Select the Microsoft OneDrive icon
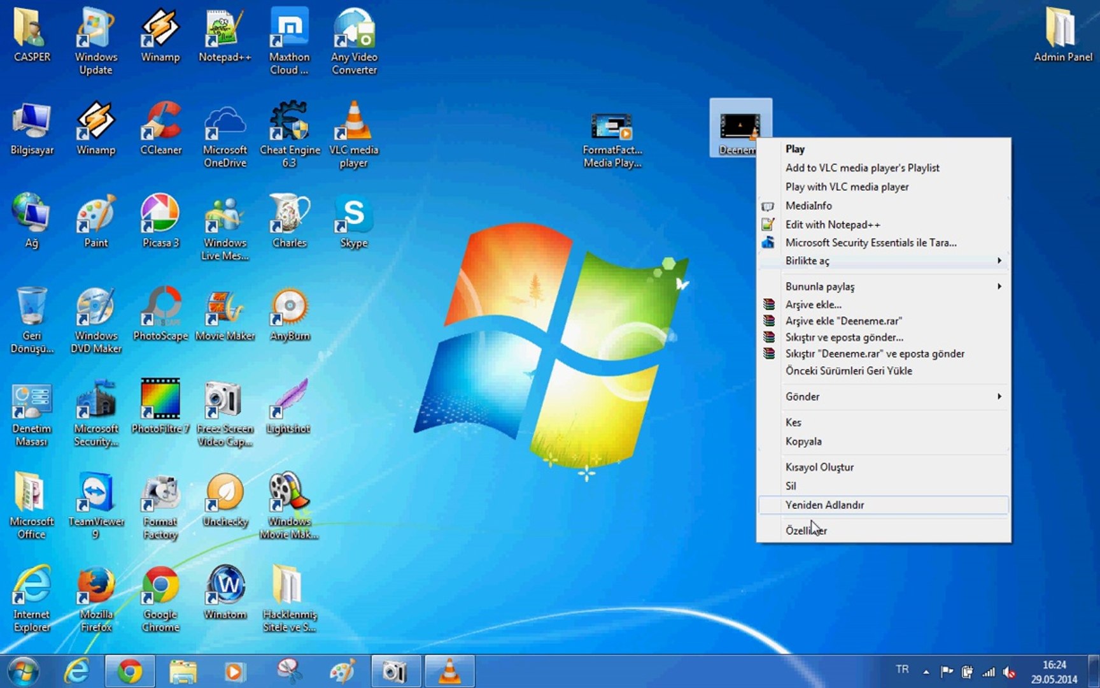 pyautogui.click(x=225, y=135)
